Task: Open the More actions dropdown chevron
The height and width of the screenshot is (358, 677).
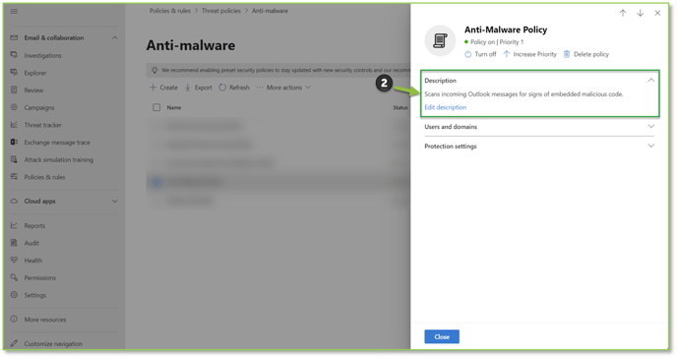Action: pos(308,88)
